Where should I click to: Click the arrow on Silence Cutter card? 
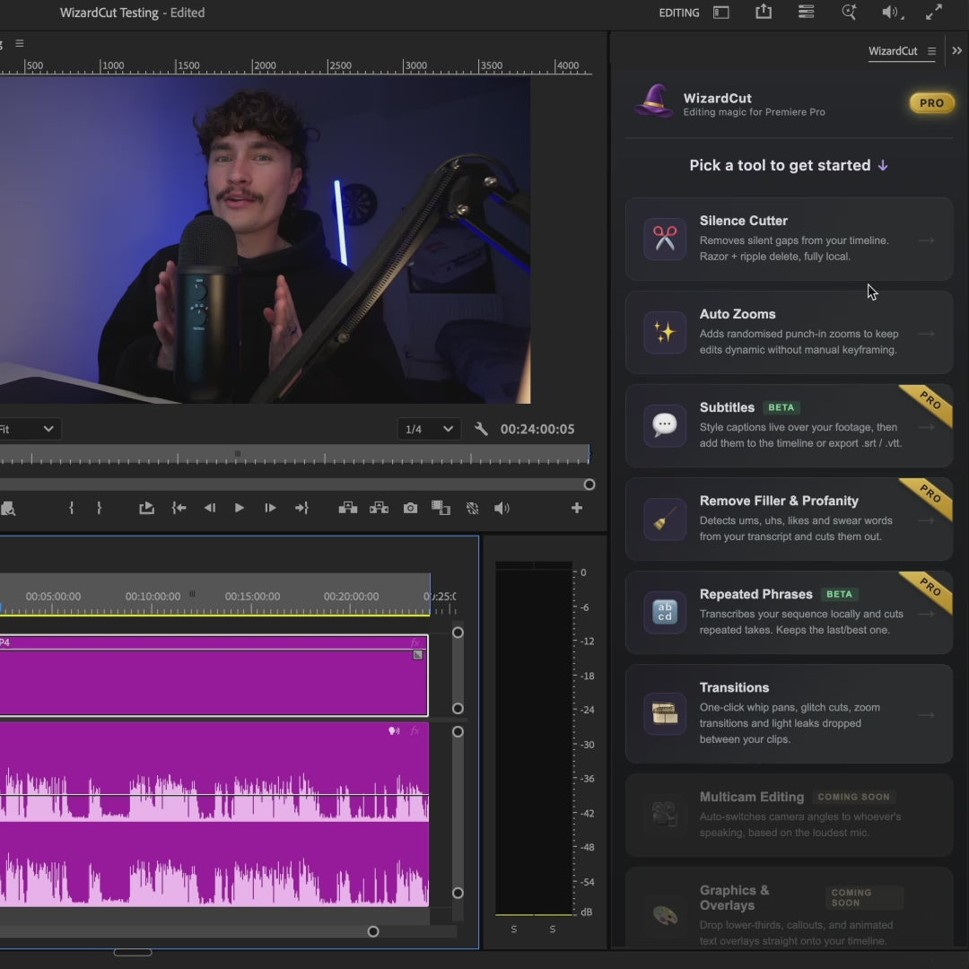(x=926, y=240)
